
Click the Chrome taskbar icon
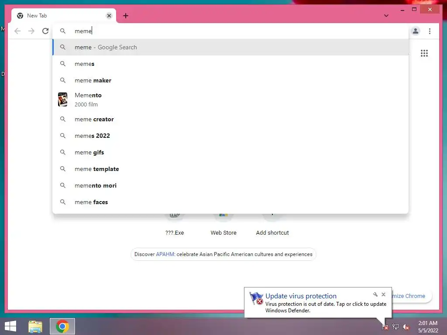point(62,326)
